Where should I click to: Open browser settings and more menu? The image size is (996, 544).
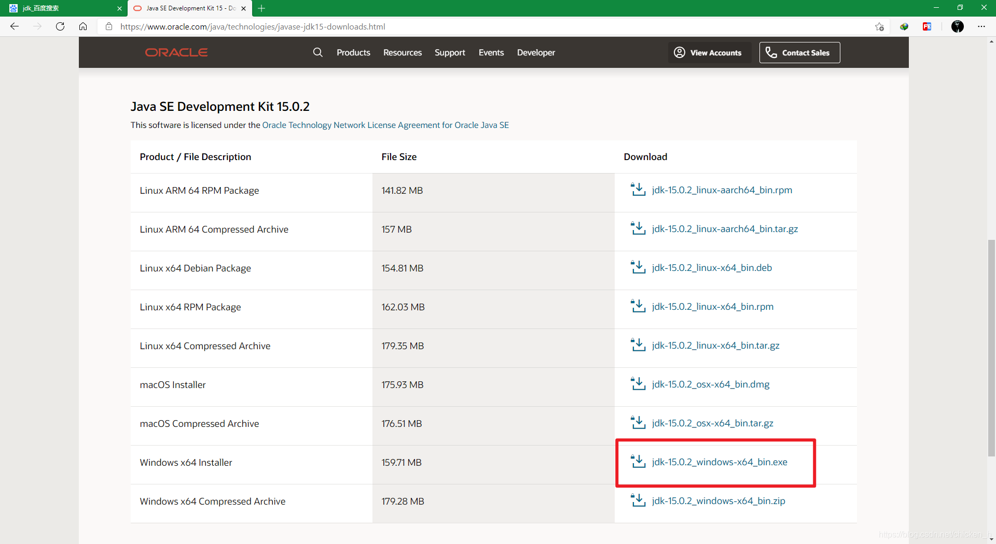tap(981, 26)
